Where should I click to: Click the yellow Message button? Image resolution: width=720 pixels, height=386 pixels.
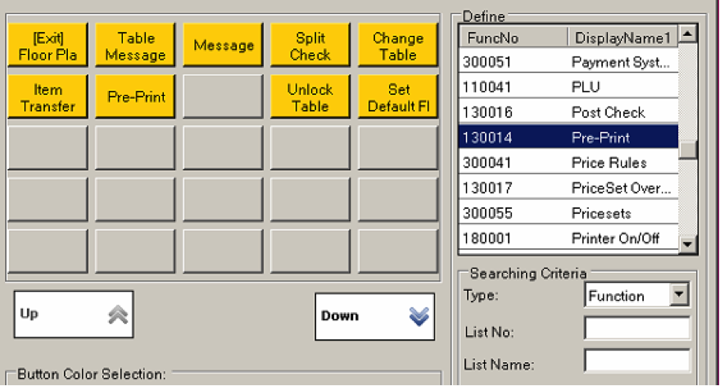point(223,45)
